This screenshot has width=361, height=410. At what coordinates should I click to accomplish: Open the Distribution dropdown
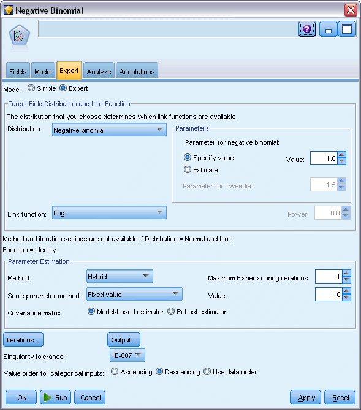(x=109, y=130)
